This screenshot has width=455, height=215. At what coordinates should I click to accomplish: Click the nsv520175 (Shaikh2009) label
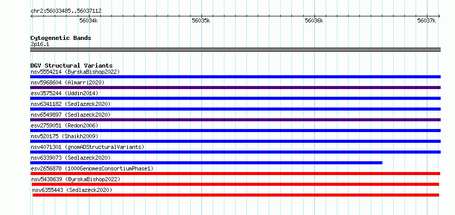[x=64, y=136]
